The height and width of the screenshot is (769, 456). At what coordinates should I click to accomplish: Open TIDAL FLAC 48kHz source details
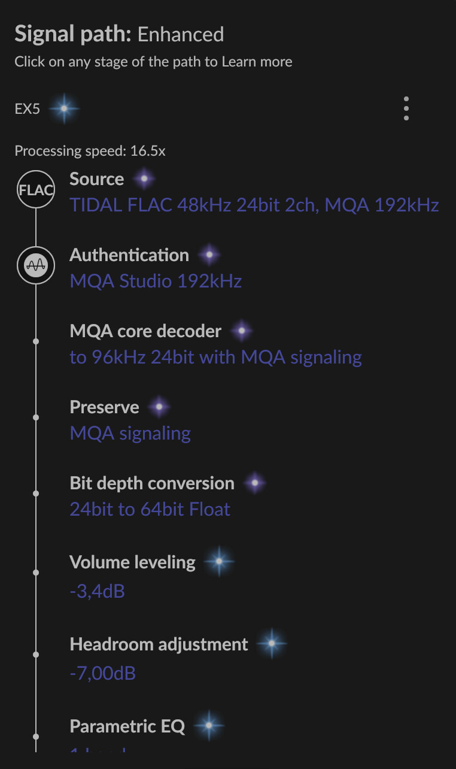tap(254, 205)
